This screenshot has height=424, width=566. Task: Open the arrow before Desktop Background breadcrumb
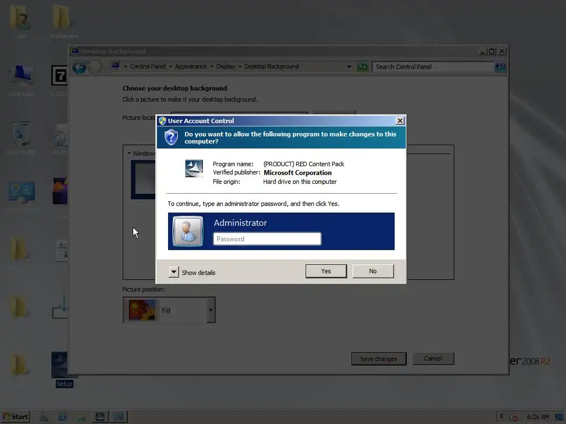[240, 67]
